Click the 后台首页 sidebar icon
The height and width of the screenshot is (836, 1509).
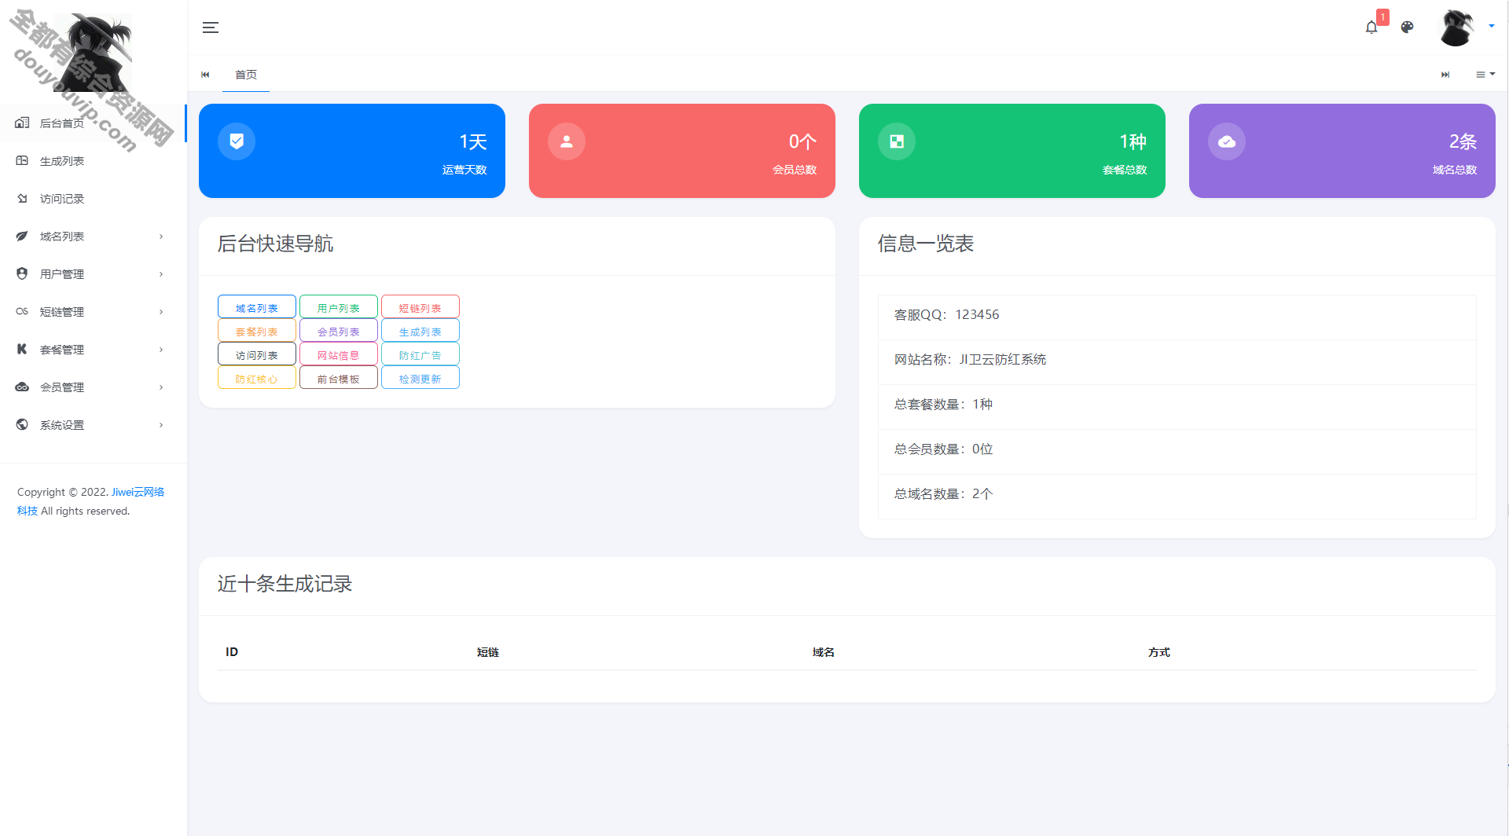tap(22, 123)
